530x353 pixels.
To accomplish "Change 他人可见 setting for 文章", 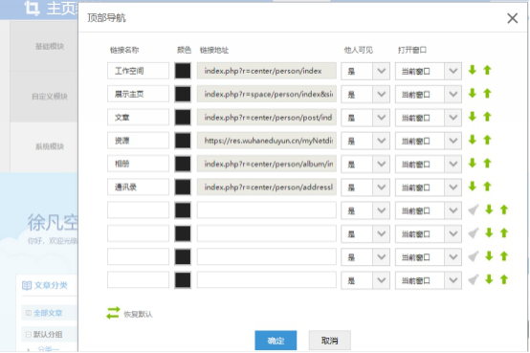I will pos(365,118).
